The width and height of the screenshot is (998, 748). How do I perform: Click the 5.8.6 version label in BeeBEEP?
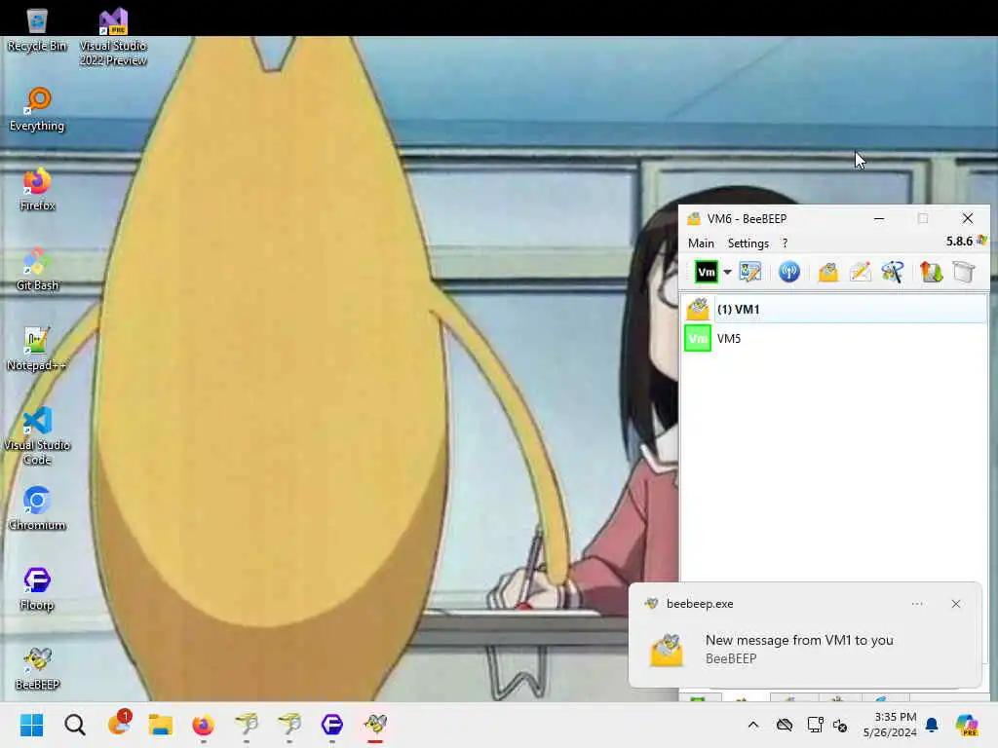point(959,242)
